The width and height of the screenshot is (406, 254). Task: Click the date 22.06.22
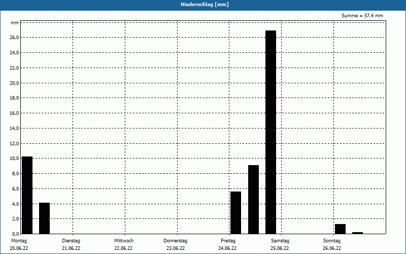click(123, 248)
